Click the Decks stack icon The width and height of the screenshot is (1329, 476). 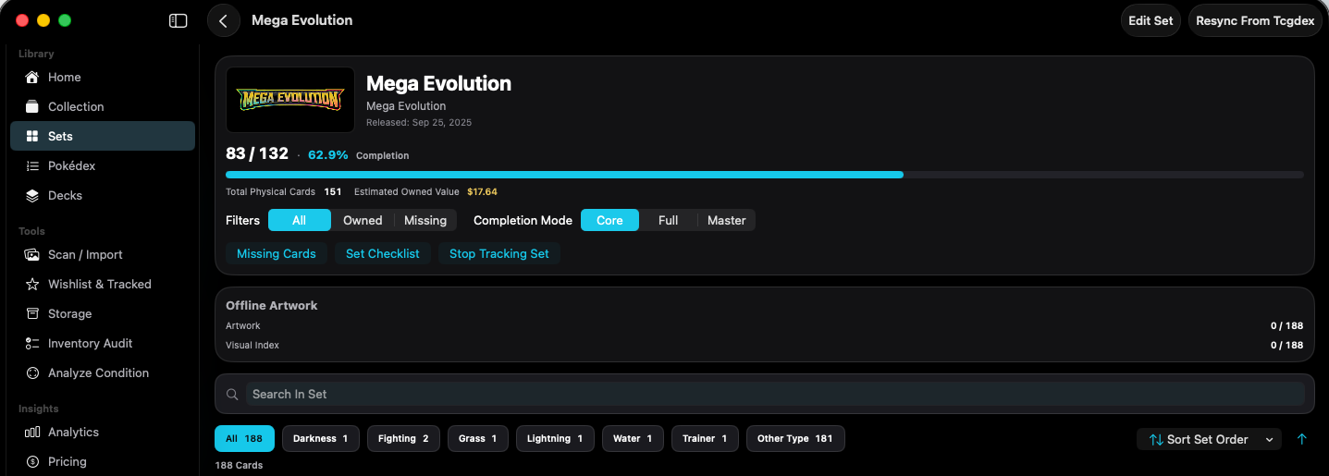32,195
